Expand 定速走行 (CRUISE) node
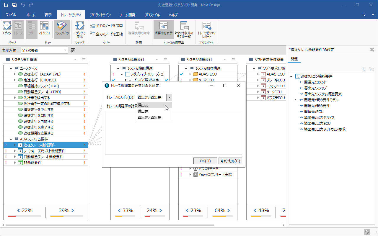This screenshot has height=236, width=378. coord(15,80)
